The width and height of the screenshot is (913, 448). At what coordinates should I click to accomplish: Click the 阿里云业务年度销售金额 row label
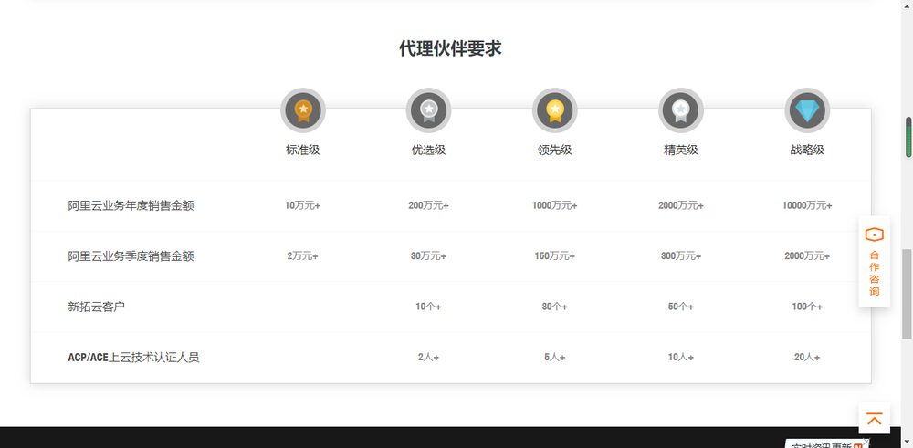[131, 206]
